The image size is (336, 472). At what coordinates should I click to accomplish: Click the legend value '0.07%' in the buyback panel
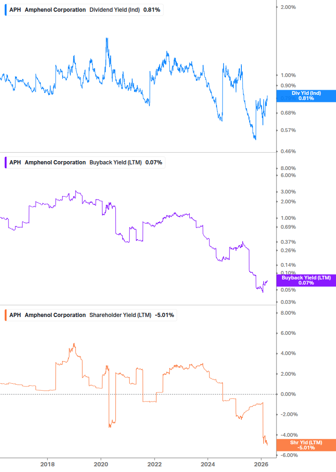[x=154, y=162]
